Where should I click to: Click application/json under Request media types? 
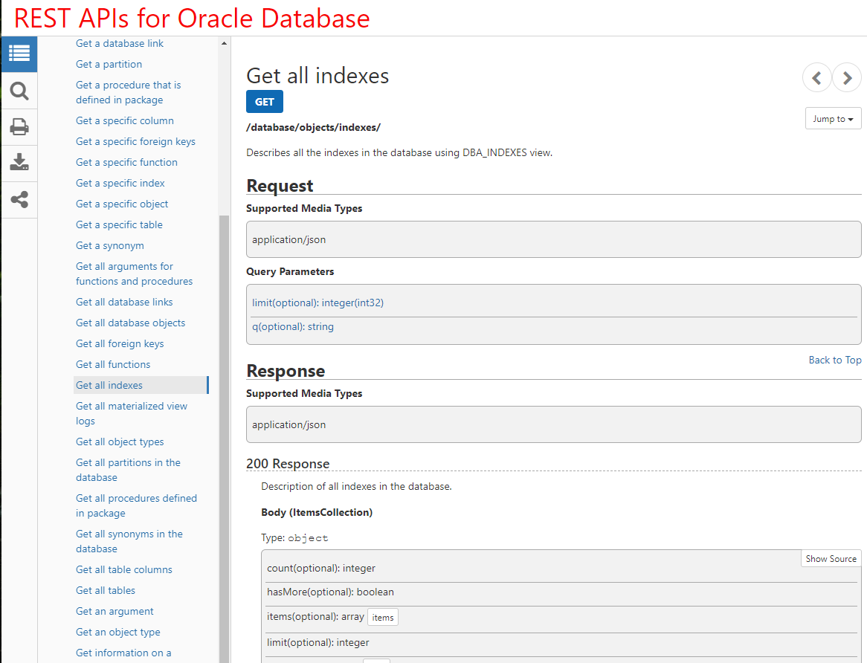289,239
